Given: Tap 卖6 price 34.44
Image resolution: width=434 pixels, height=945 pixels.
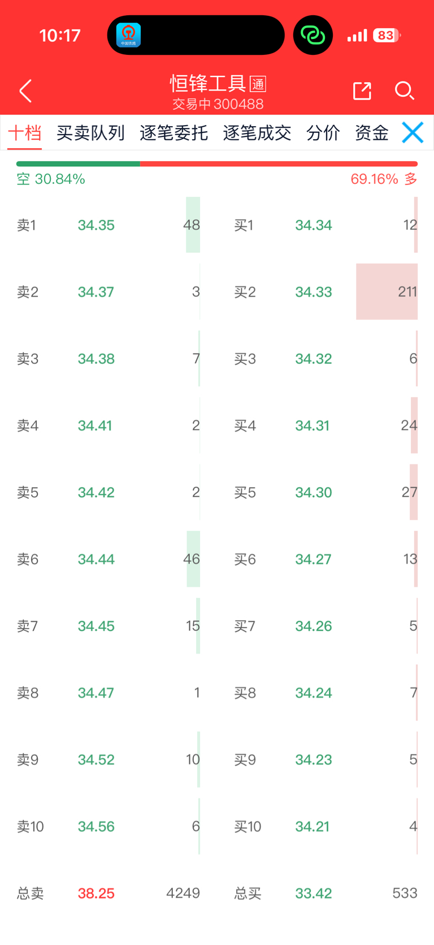Looking at the screenshot, I should coord(96,559).
